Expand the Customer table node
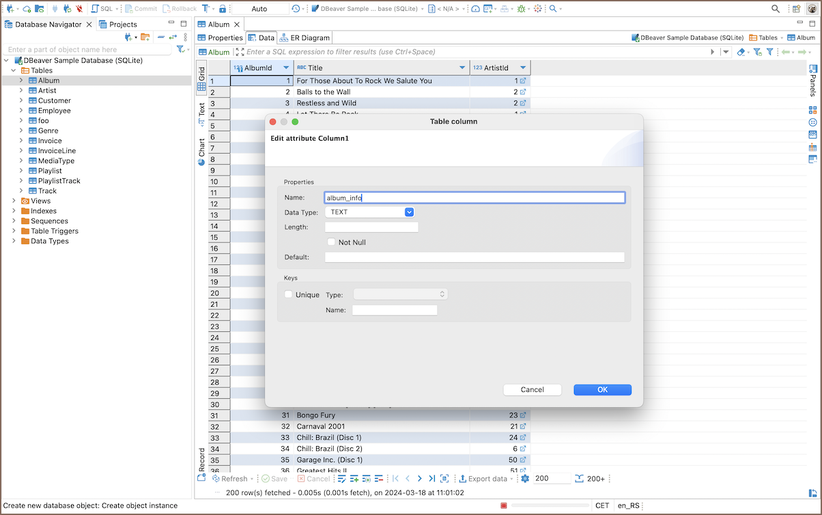The image size is (822, 515). pos(21,100)
